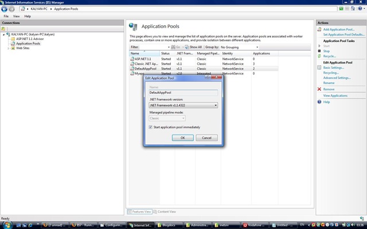
Task: Click the Features View tab icon
Action: (x=130, y=212)
